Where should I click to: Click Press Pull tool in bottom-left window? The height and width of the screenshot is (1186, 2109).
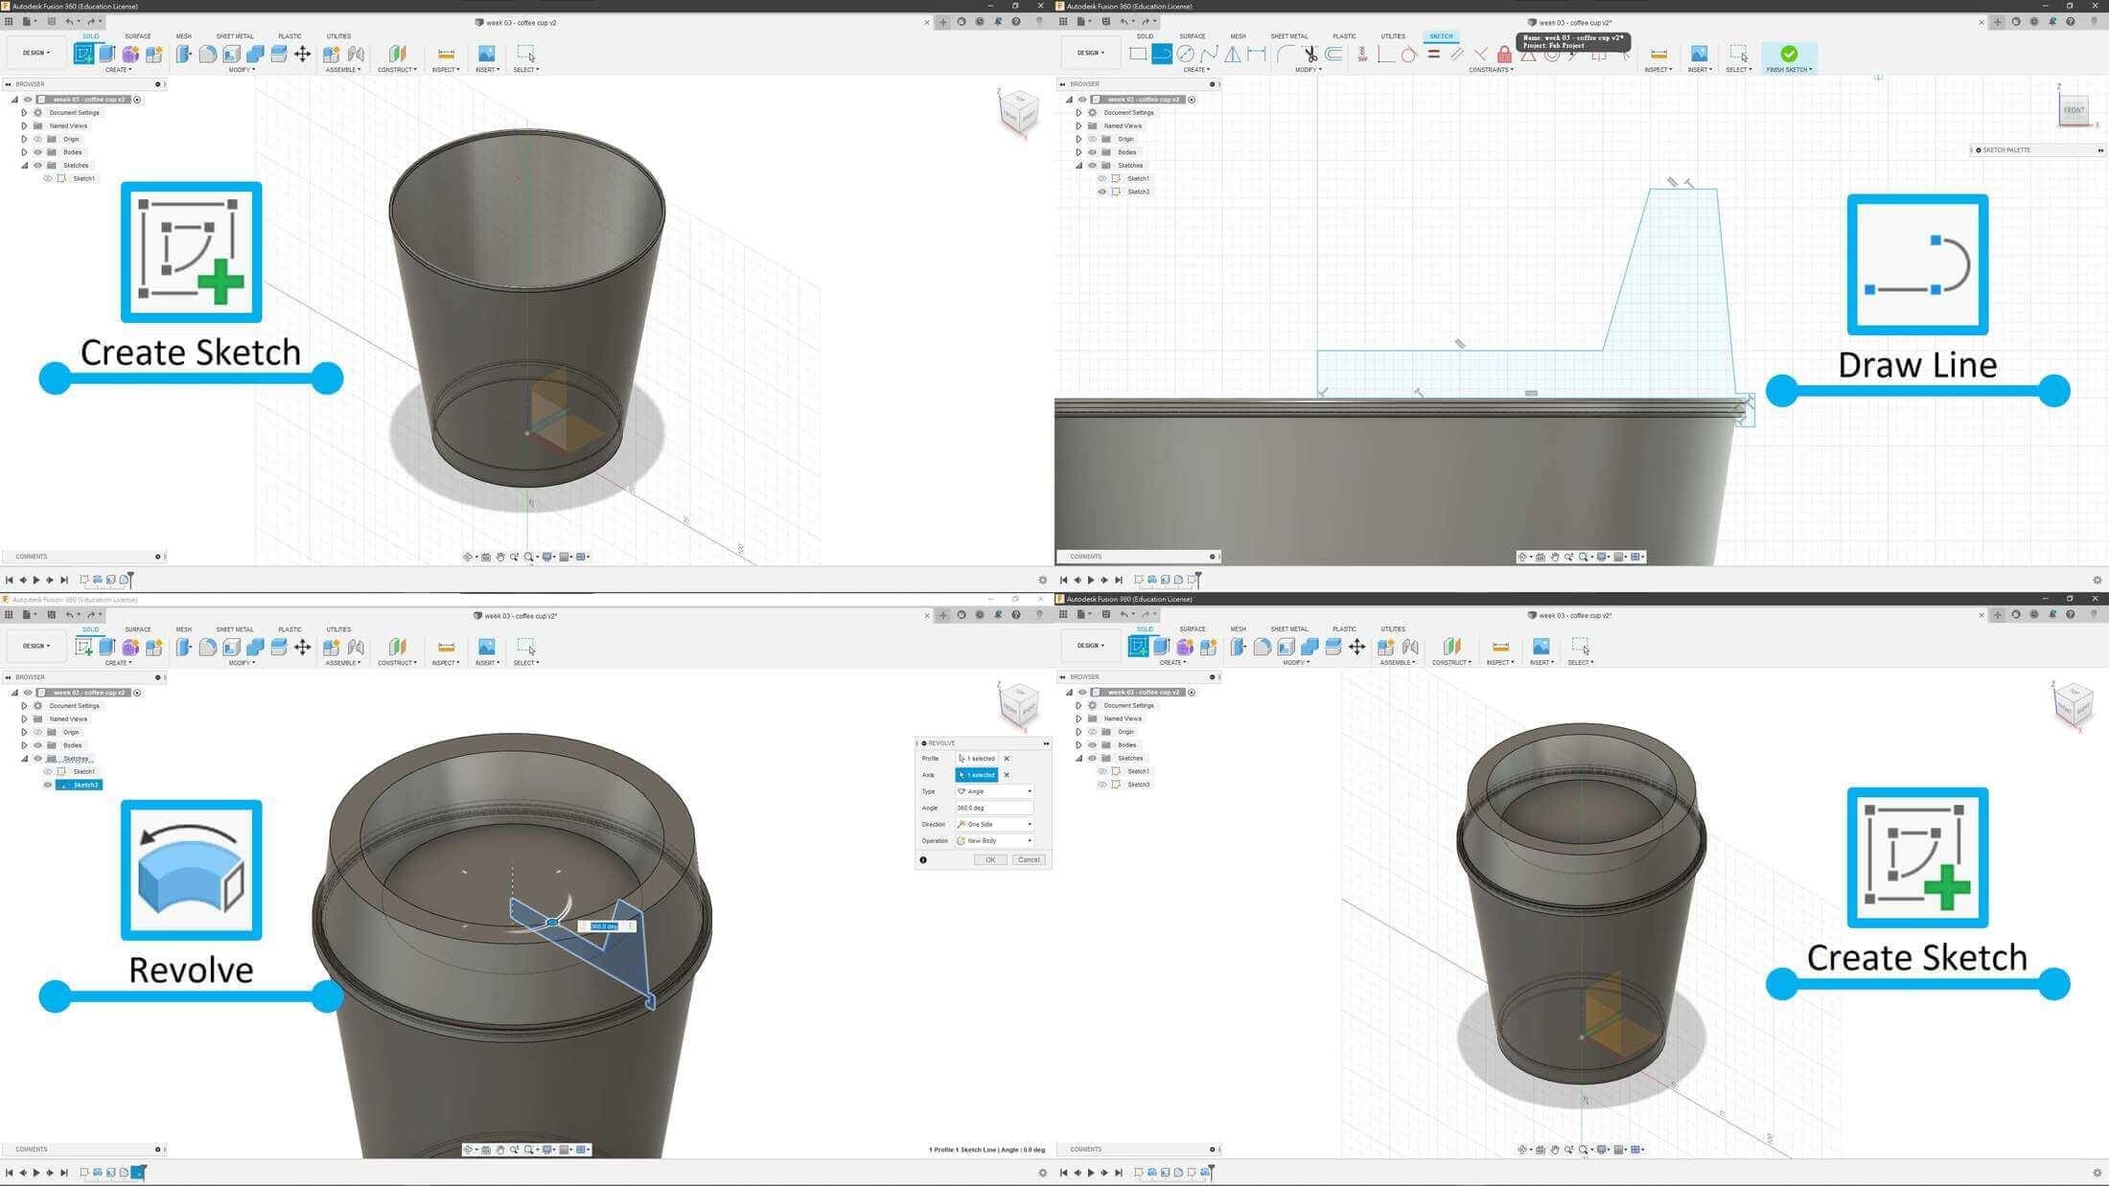click(x=184, y=647)
